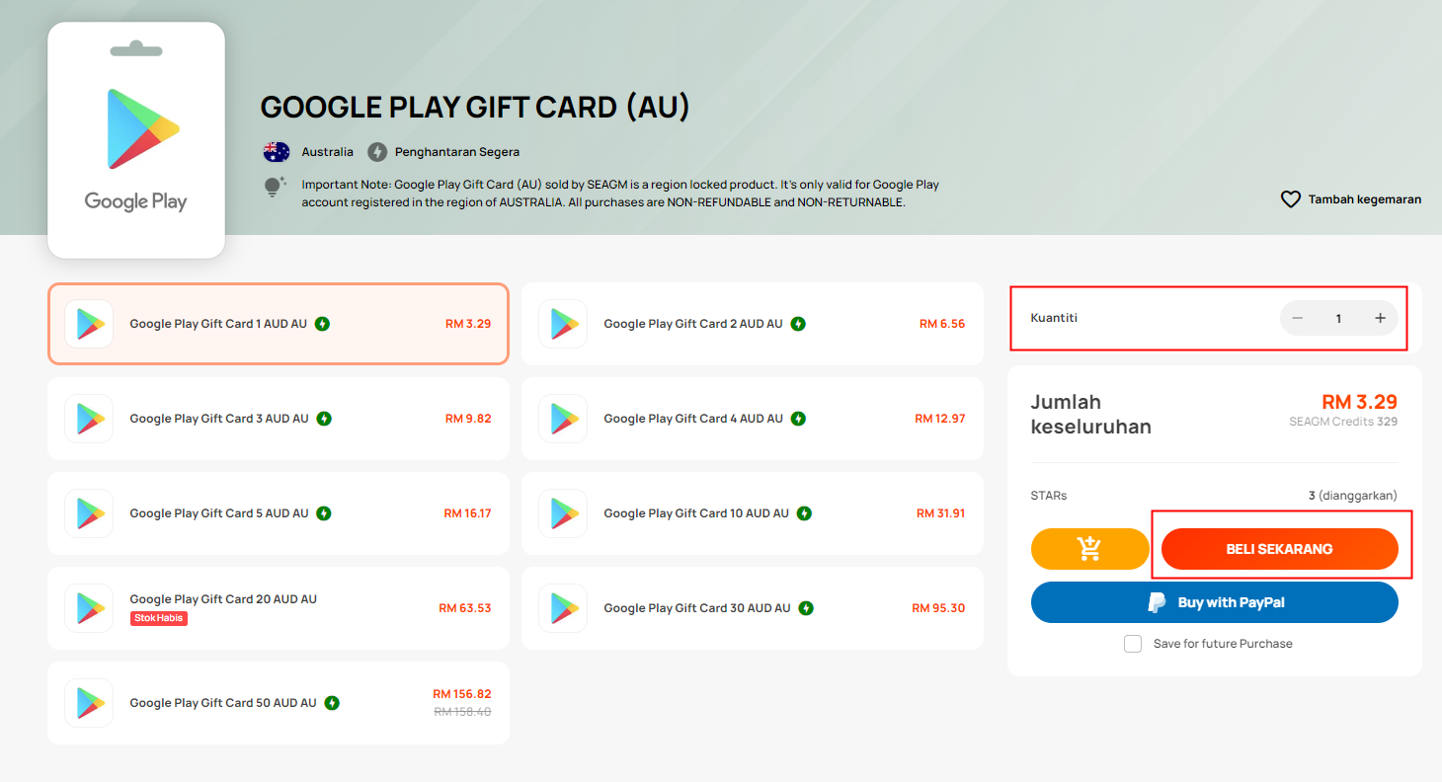Click green instant-delivery badge on 30 AUD card
1442x782 pixels.
(x=806, y=608)
